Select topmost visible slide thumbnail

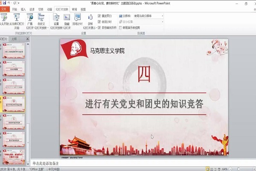pyautogui.click(x=14, y=51)
